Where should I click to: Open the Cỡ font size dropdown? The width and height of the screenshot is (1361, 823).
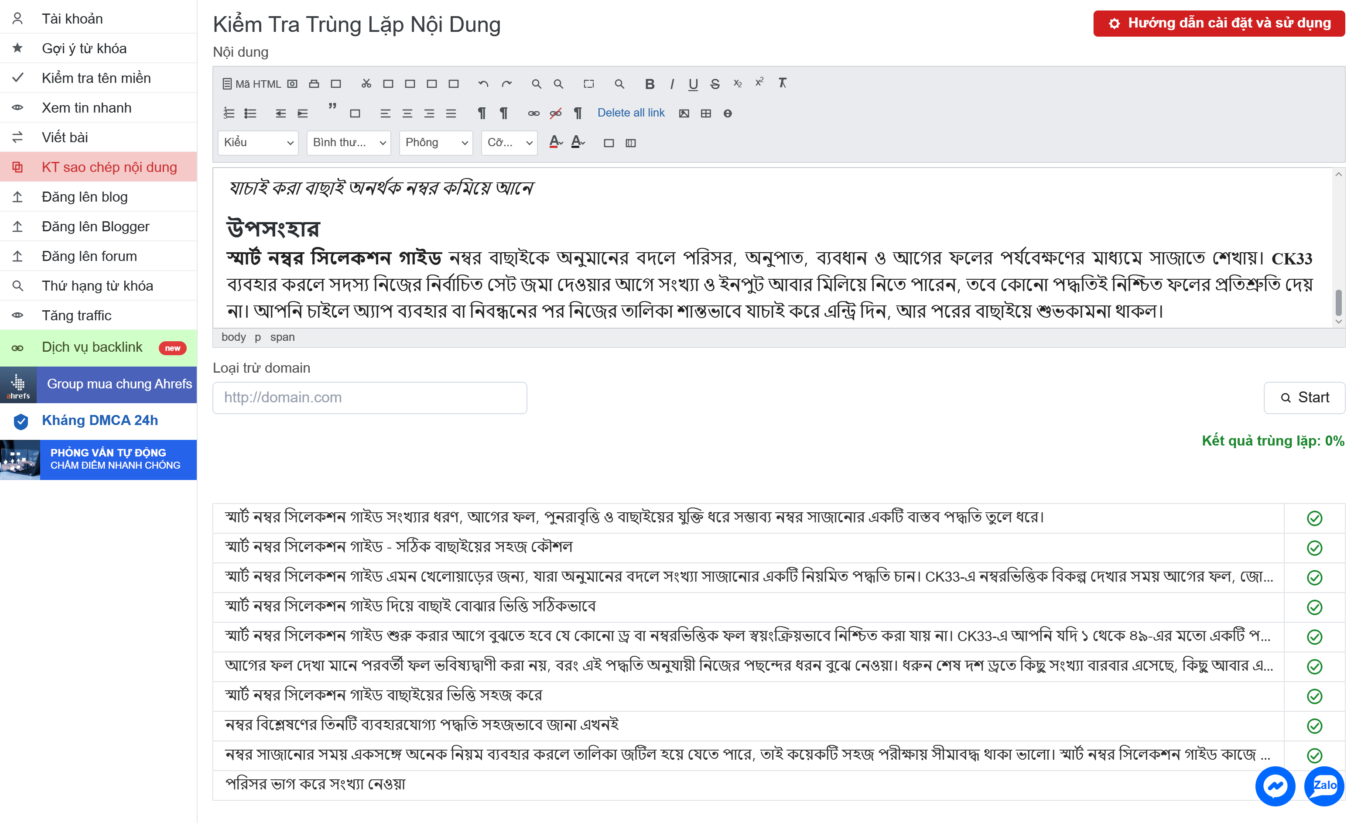[509, 143]
